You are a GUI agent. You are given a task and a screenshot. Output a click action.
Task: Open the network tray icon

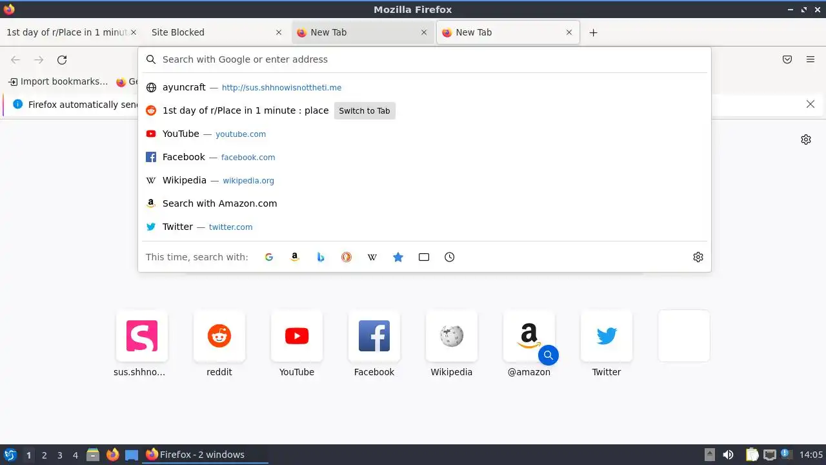tap(769, 455)
